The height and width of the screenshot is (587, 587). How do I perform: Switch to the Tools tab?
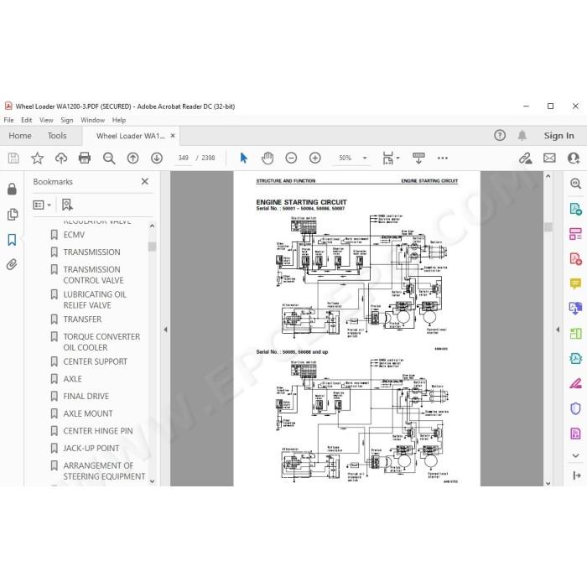[x=57, y=136]
